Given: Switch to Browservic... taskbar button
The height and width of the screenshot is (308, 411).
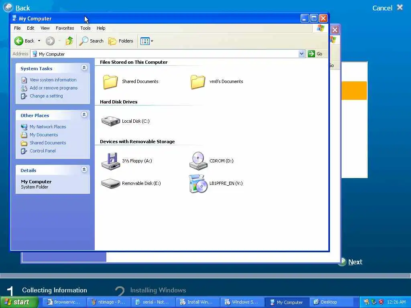Looking at the screenshot, I should click(x=64, y=302).
